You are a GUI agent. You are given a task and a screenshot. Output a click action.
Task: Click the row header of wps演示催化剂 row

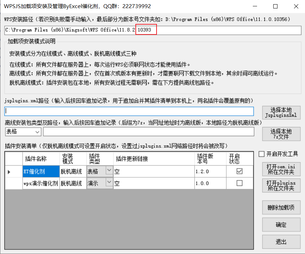pyautogui.click(x=14, y=183)
